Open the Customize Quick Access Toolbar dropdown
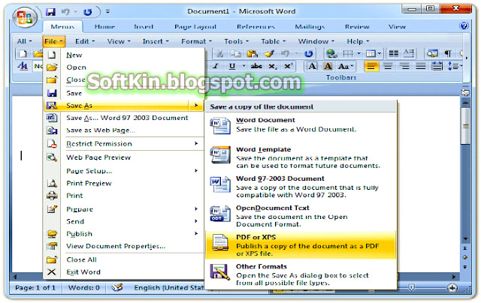The width and height of the screenshot is (481, 303). tap(107, 12)
